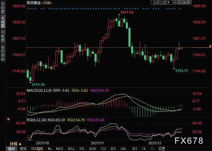The image size is (212, 151).
Task: Apply the MACD indicator button
Action: (x=59, y=149)
